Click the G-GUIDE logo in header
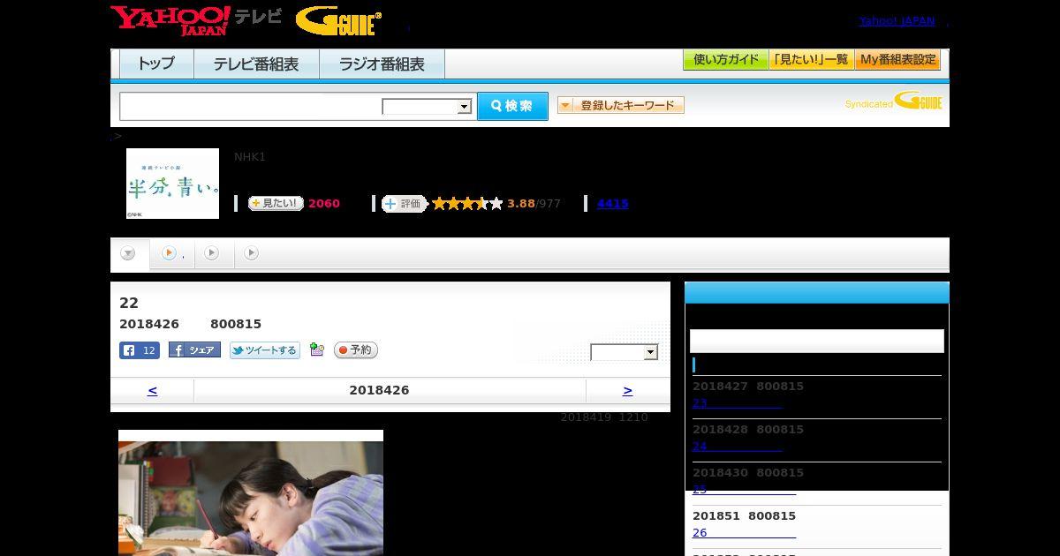The image size is (1060, 556). point(338,20)
